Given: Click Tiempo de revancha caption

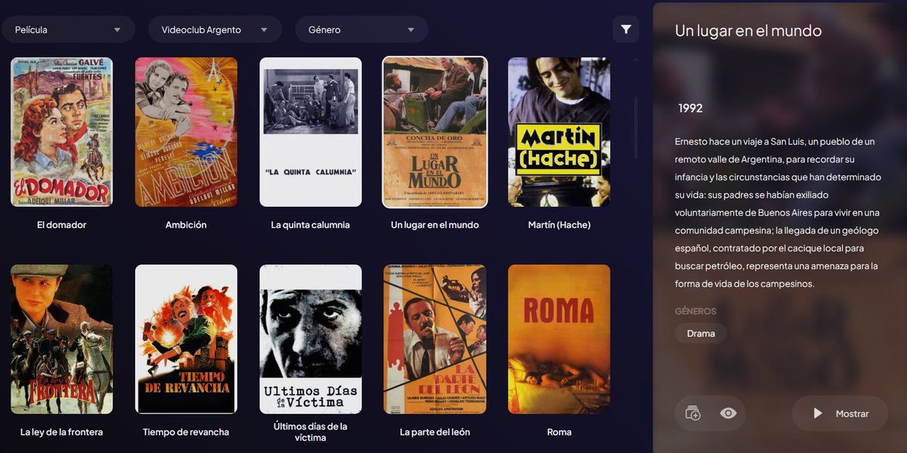Looking at the screenshot, I should pos(186,432).
